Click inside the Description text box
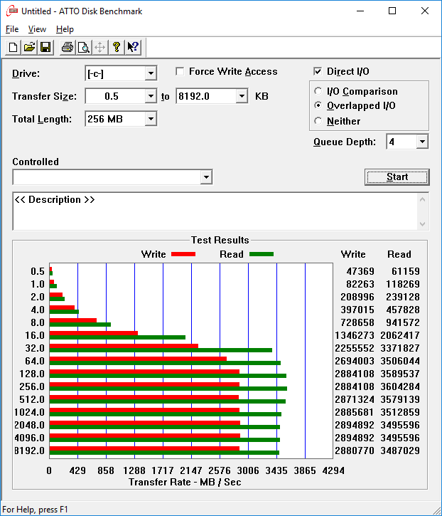The height and width of the screenshot is (516, 442). (x=215, y=211)
